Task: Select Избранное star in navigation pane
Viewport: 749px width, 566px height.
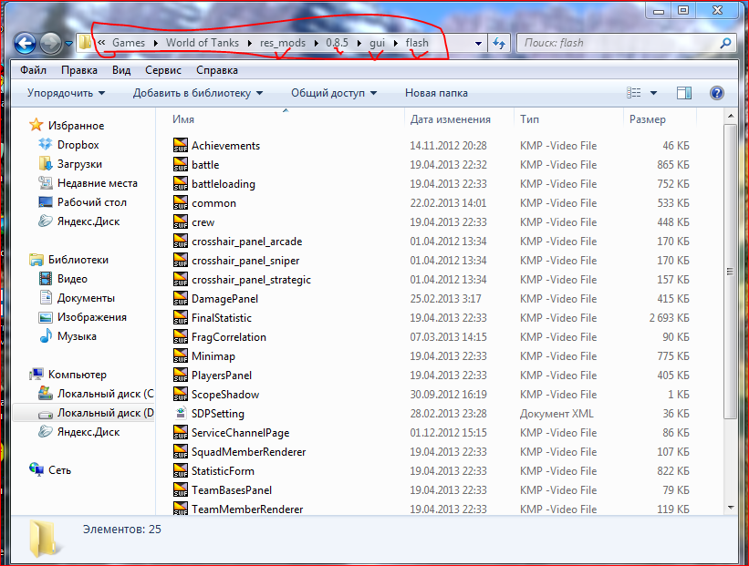Action: (36, 126)
